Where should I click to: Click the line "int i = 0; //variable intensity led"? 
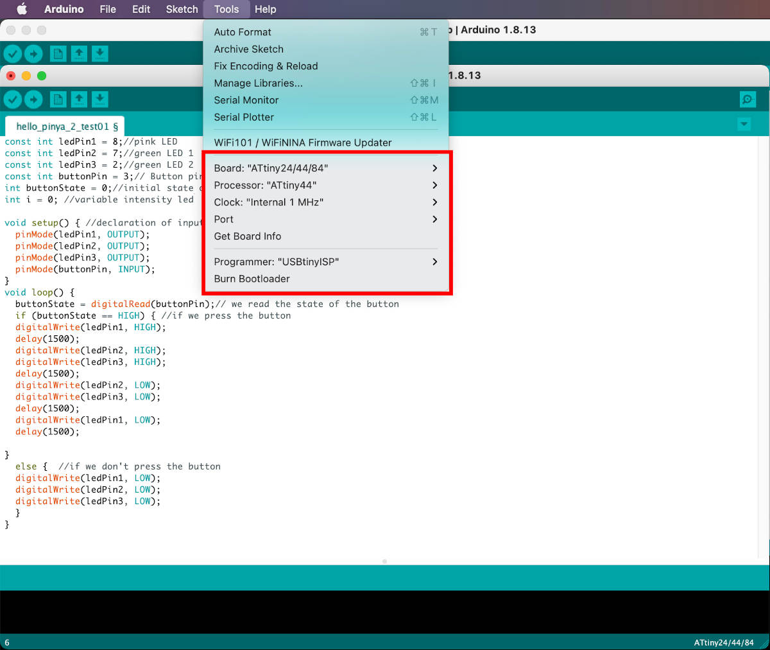[99, 199]
